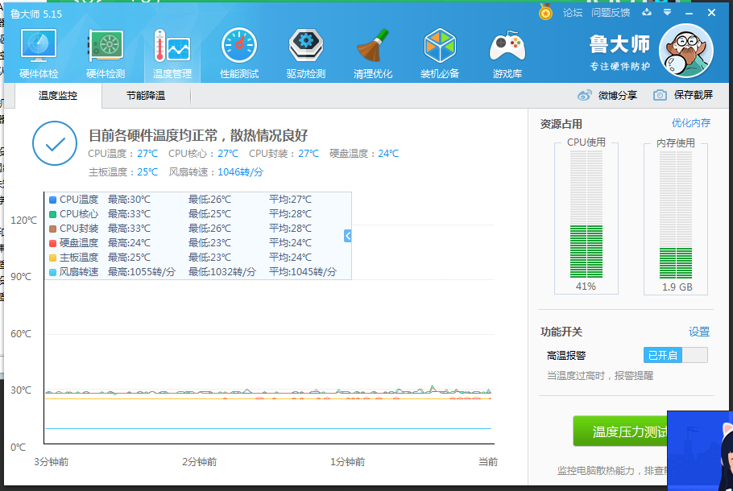
Task: Click the 内存使用 memory bar meter
Action: pyautogui.click(x=676, y=214)
